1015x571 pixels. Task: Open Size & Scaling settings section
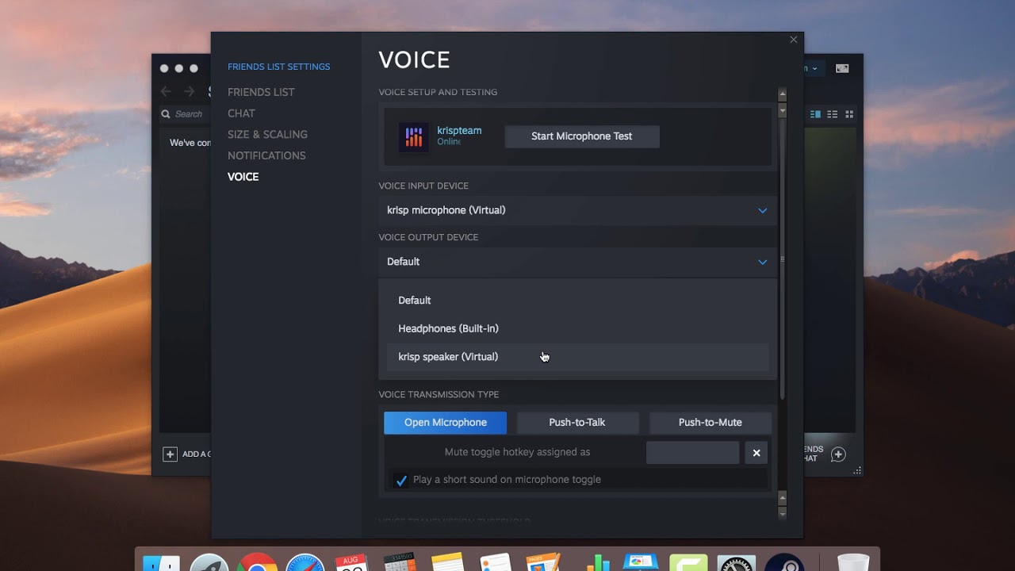tap(267, 135)
